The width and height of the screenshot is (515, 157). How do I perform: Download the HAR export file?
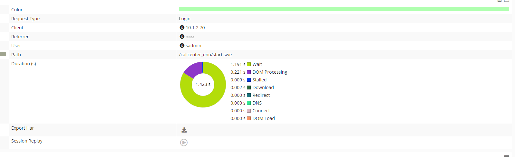(184, 130)
